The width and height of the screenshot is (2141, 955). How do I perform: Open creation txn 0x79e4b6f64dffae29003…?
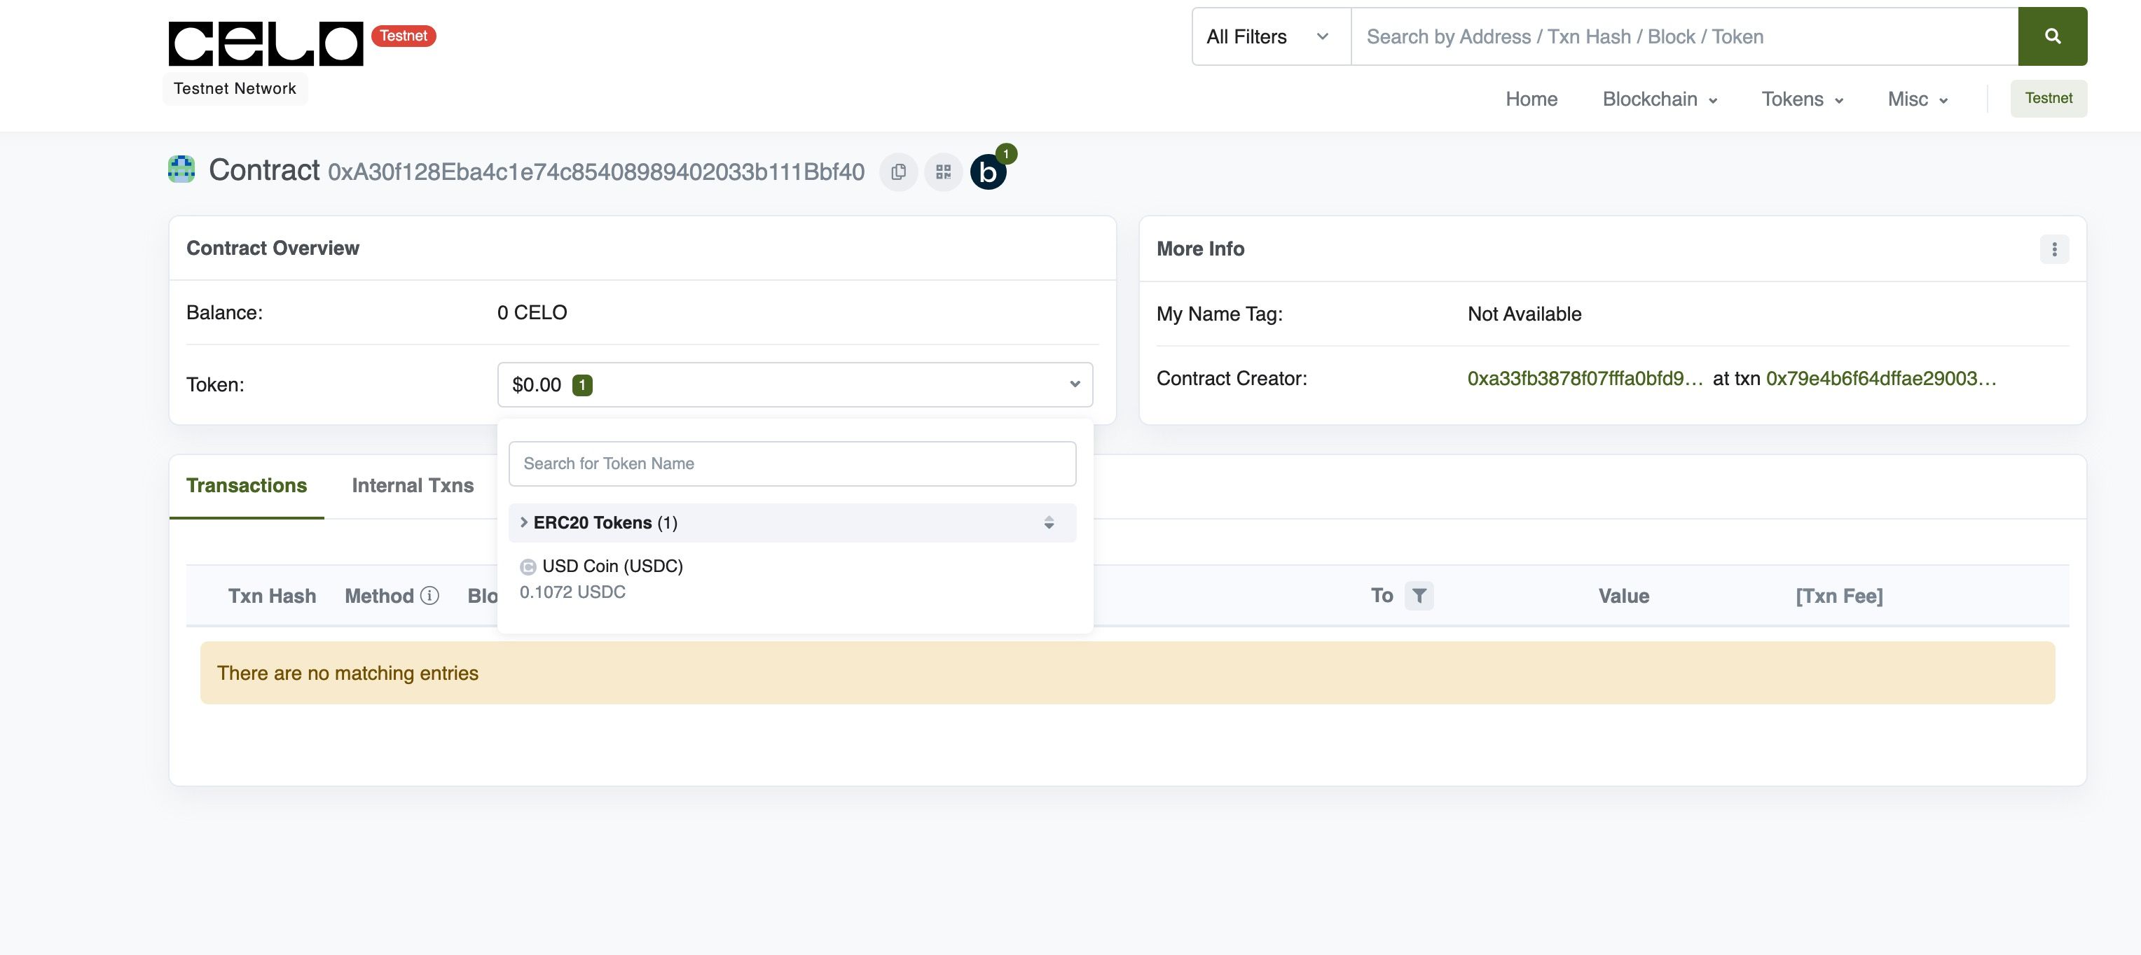click(1881, 379)
